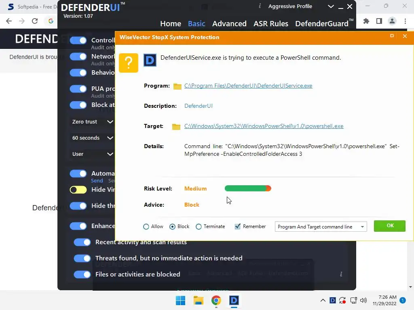Open the ASR Rules tab
Screen dimensions: 414x310
[x=270, y=24]
